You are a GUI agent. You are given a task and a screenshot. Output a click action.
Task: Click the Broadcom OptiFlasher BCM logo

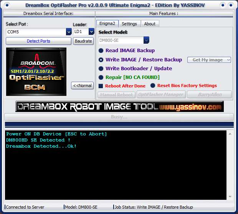coord(36,72)
